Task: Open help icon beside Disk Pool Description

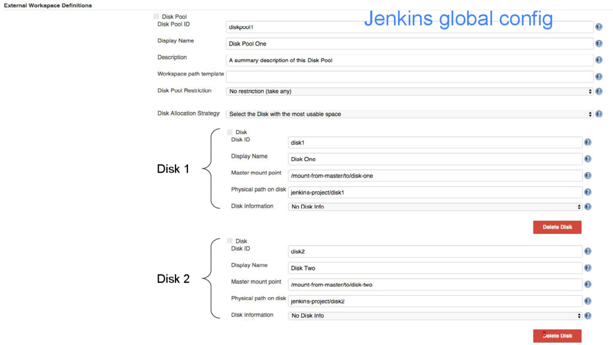Action: coord(599,60)
